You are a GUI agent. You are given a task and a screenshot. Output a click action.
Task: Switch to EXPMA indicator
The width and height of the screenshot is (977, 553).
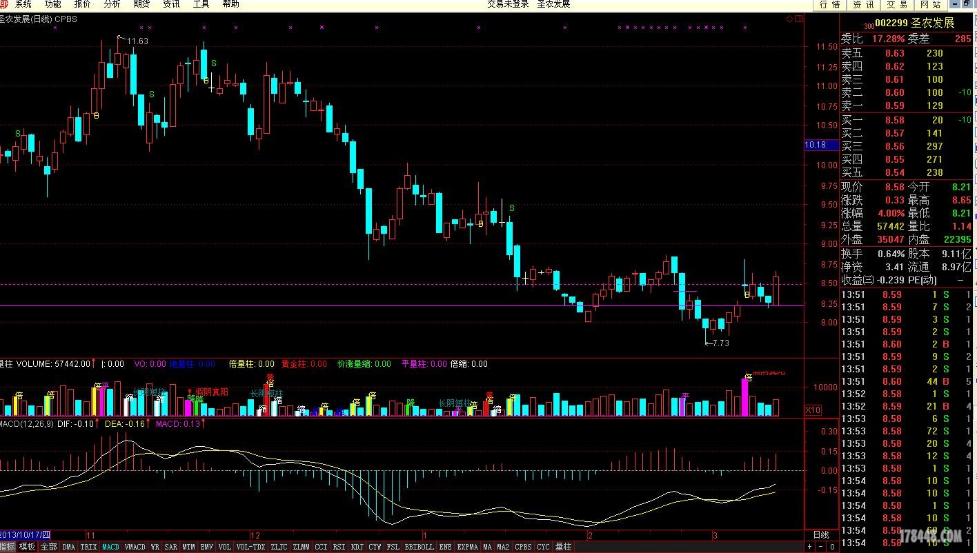click(x=467, y=547)
